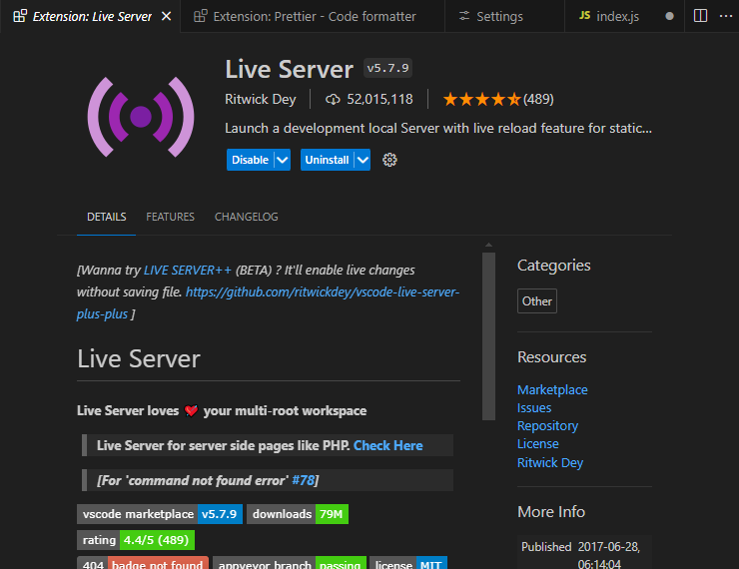Click the readme vertical scrollbar thumb
This screenshot has width=739, height=569.
pyautogui.click(x=488, y=335)
